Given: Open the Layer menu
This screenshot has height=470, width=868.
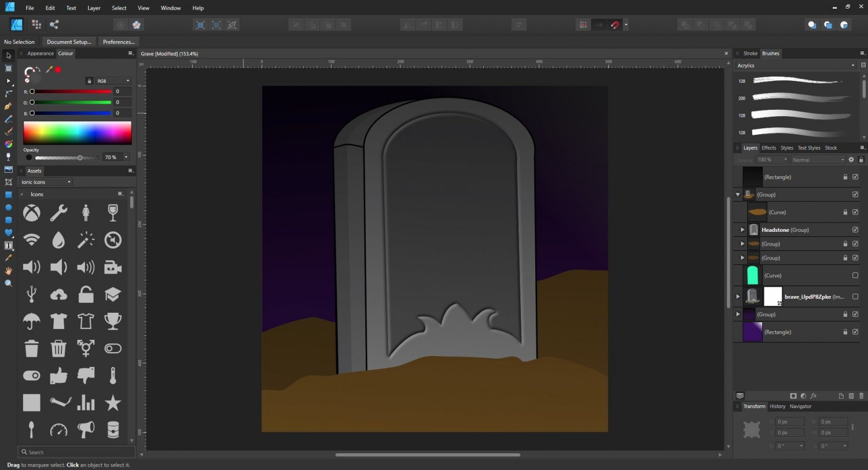Looking at the screenshot, I should 94,8.
